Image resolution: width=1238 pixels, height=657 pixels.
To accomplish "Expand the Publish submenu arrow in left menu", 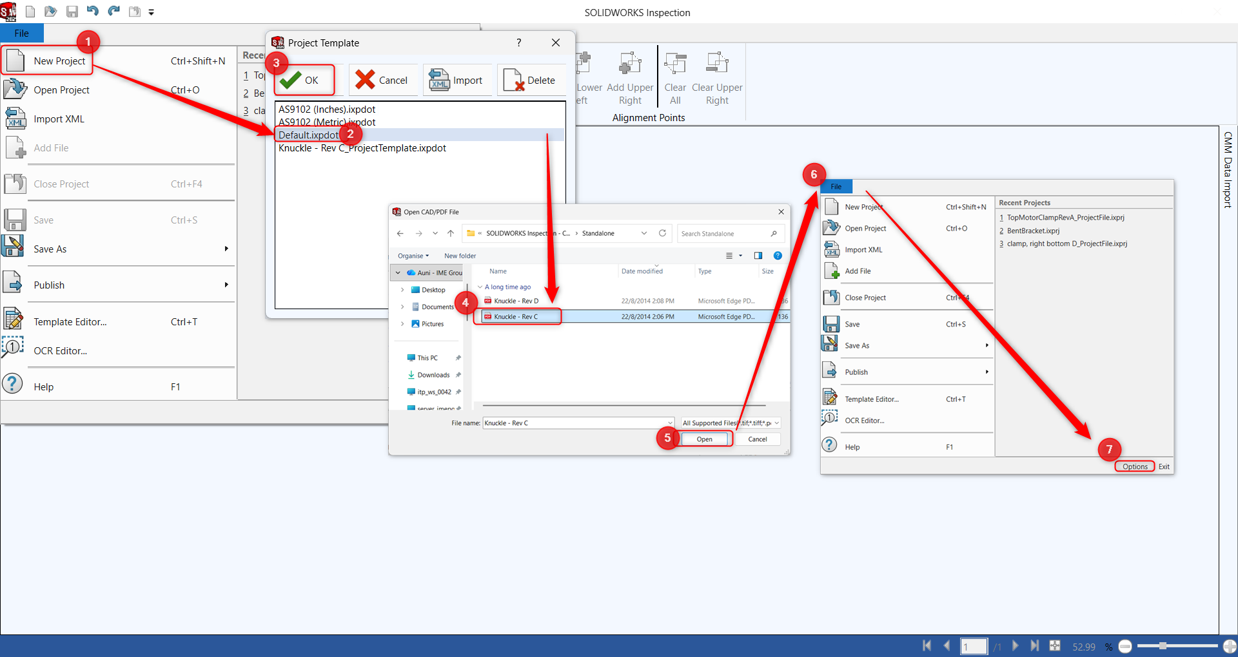I will pos(226,285).
